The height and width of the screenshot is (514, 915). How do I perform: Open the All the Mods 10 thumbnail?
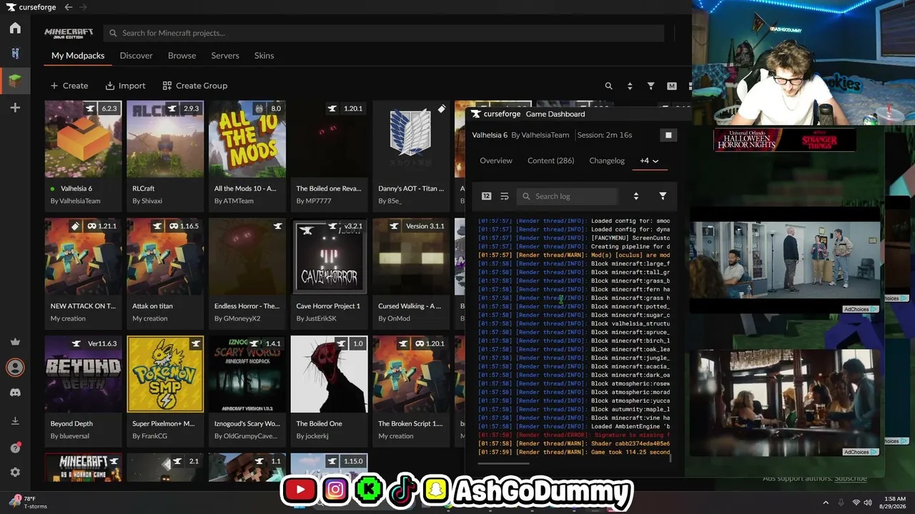point(247,139)
